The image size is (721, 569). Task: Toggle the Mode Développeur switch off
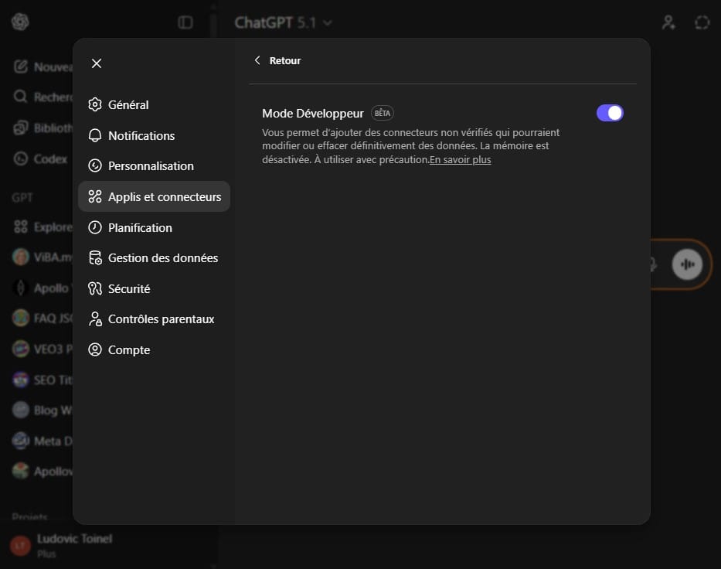[x=610, y=113]
